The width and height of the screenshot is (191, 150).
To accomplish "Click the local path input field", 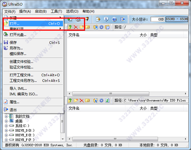I will click(x=155, y=101).
